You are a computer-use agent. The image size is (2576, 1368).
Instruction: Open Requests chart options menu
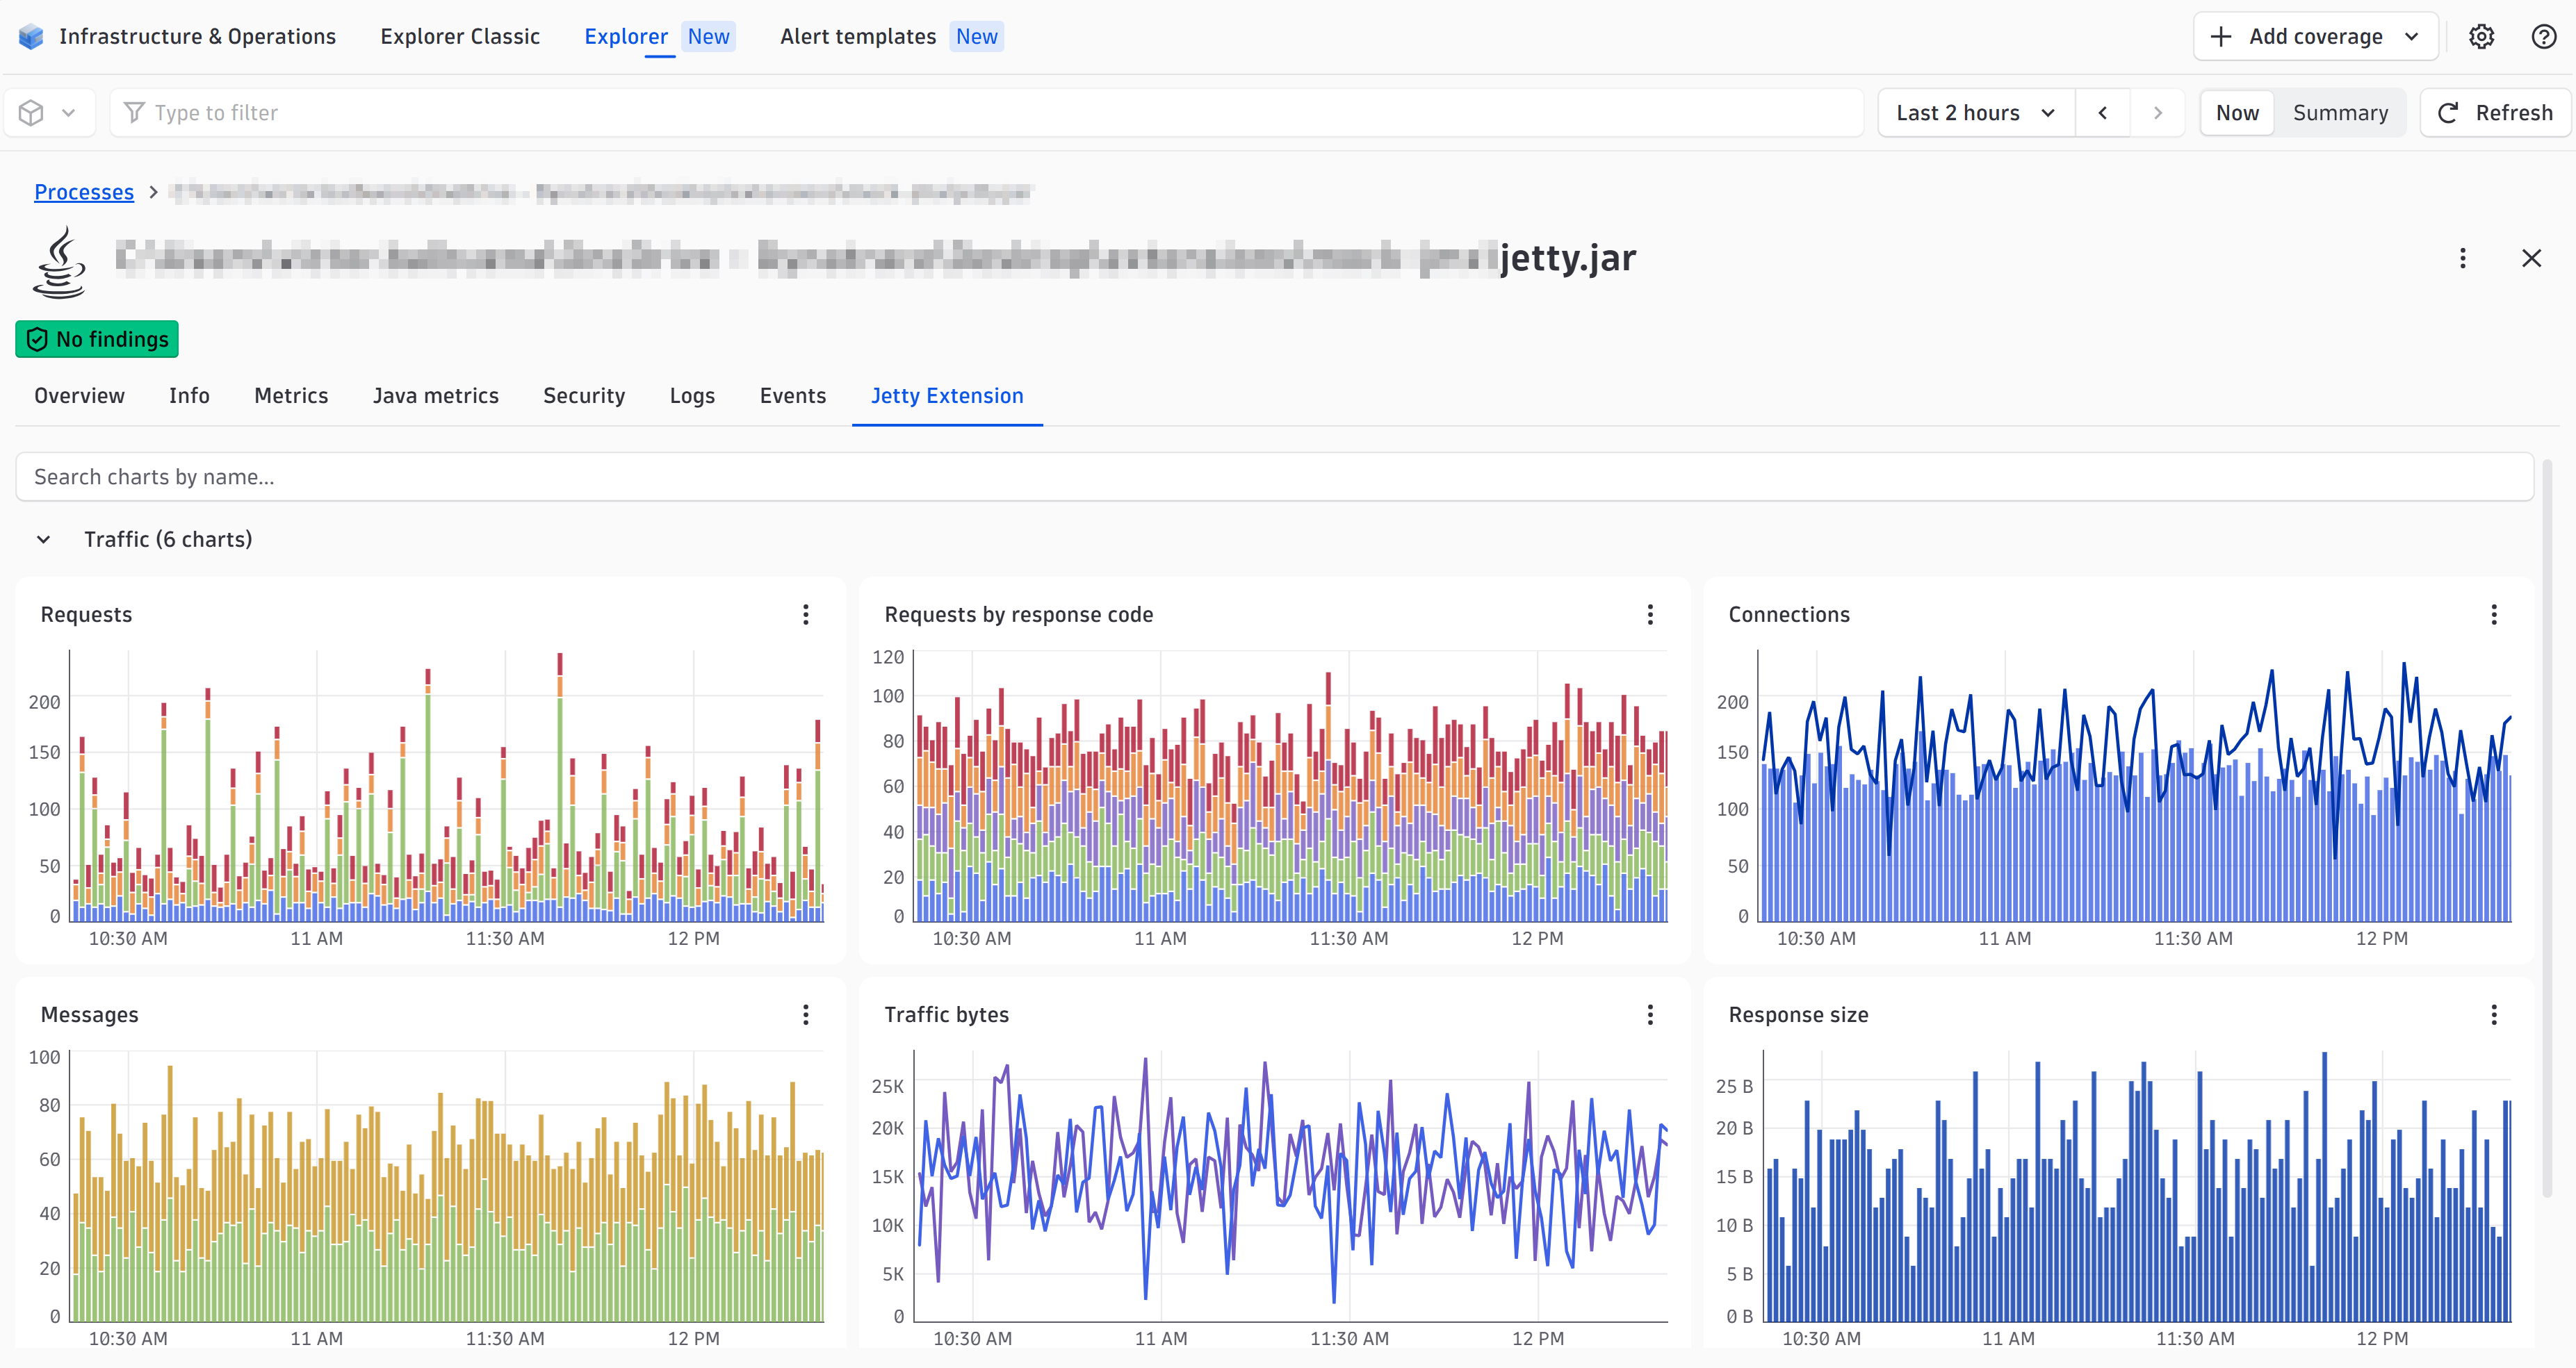(806, 615)
